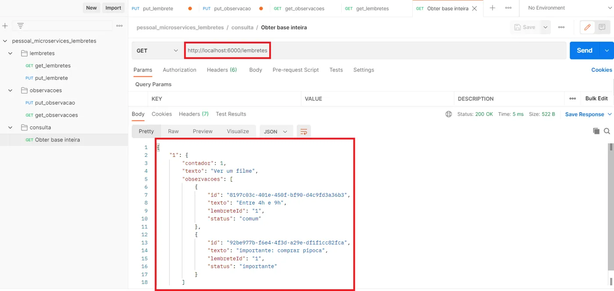Open the sidebar filter icon
614x291 pixels.
[20, 26]
